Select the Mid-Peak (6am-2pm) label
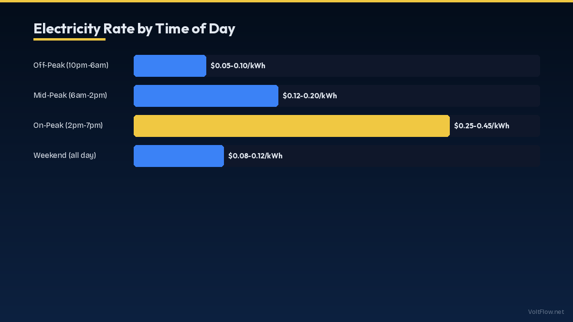 click(70, 95)
